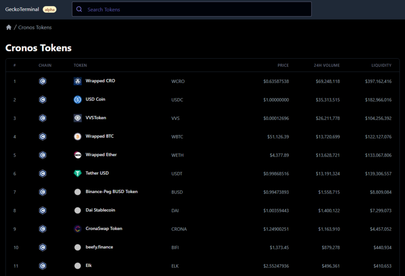Click the price $0.63587538
This screenshot has height=276, width=405.
[x=276, y=81]
